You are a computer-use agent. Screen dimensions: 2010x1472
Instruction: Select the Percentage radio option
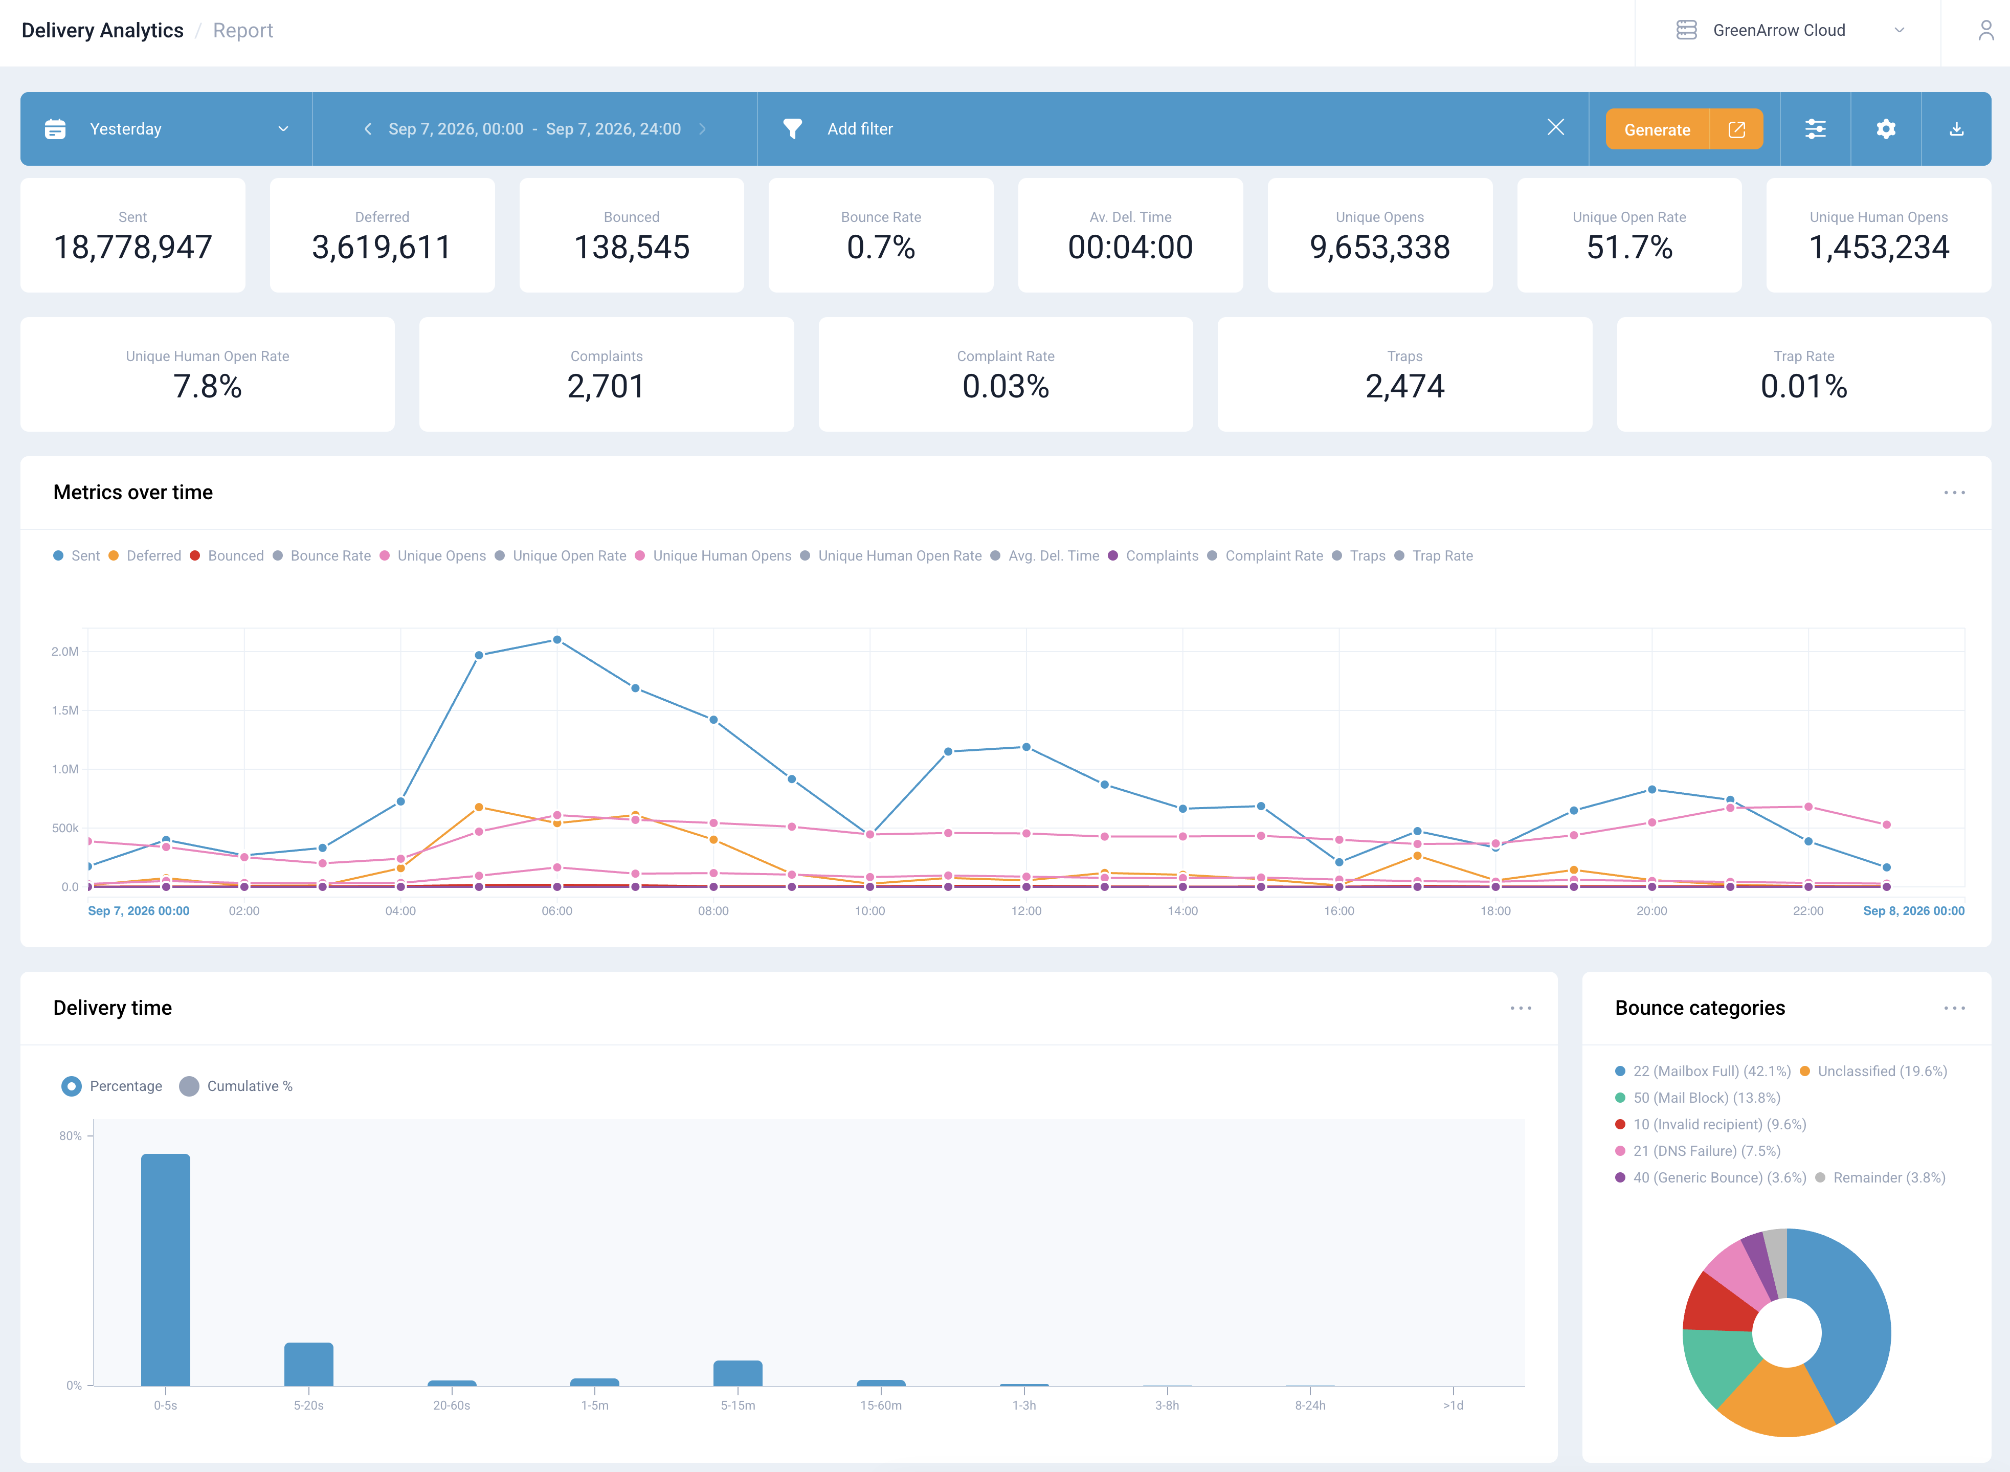pyautogui.click(x=112, y=1086)
